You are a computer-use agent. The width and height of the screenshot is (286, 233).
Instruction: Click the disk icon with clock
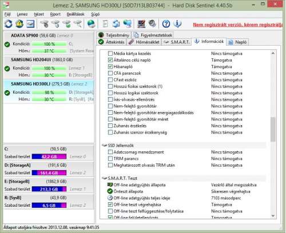click(56, 24)
